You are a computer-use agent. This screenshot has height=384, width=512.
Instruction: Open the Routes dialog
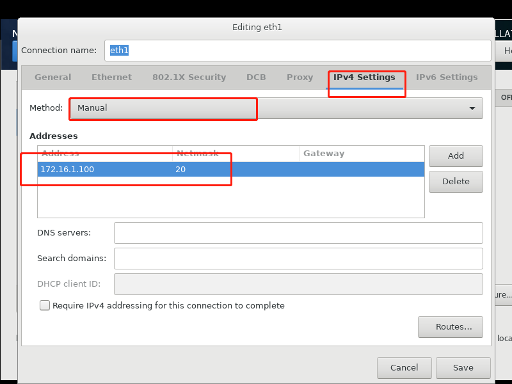[x=451, y=327]
